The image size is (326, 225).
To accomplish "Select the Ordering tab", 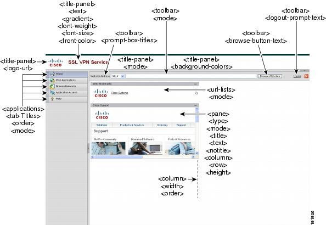I will [x=162, y=125].
